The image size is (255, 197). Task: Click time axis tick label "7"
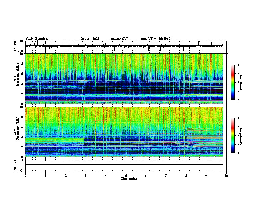point(166,176)
